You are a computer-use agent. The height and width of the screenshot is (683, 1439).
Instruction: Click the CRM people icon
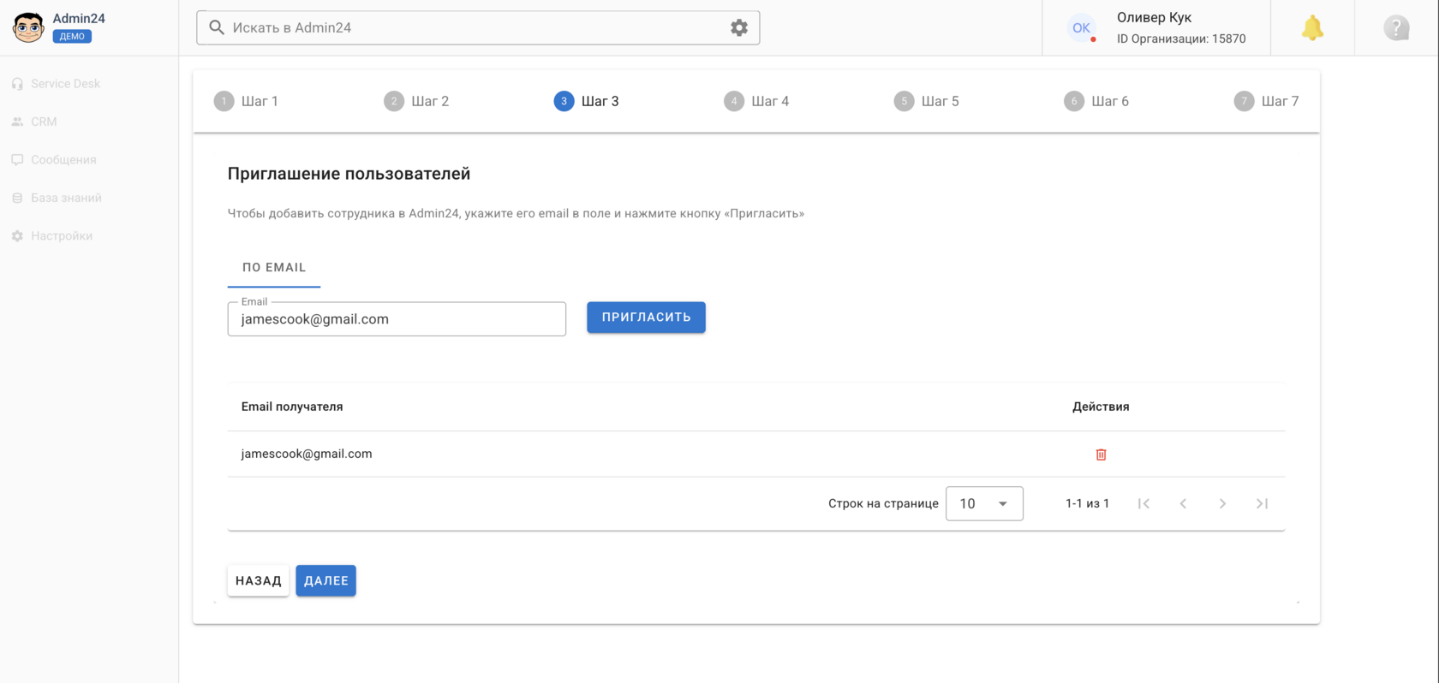[x=17, y=122]
